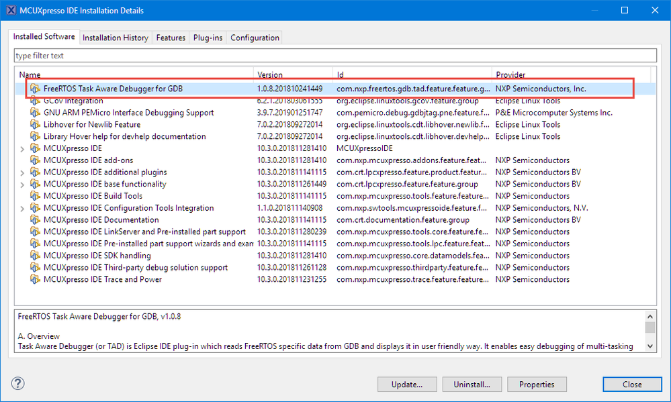Click the MCUXpresso X icon in title bar
671x402 pixels.
pos(11,10)
